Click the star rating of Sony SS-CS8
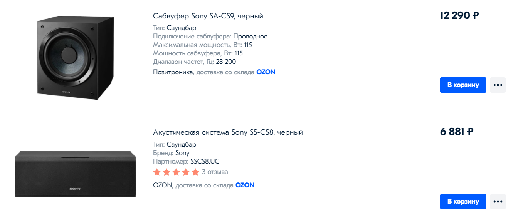 pyautogui.click(x=176, y=172)
